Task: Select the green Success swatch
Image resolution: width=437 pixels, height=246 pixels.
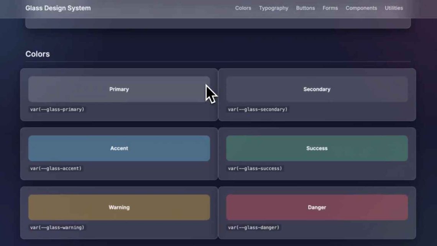Action: (317, 148)
